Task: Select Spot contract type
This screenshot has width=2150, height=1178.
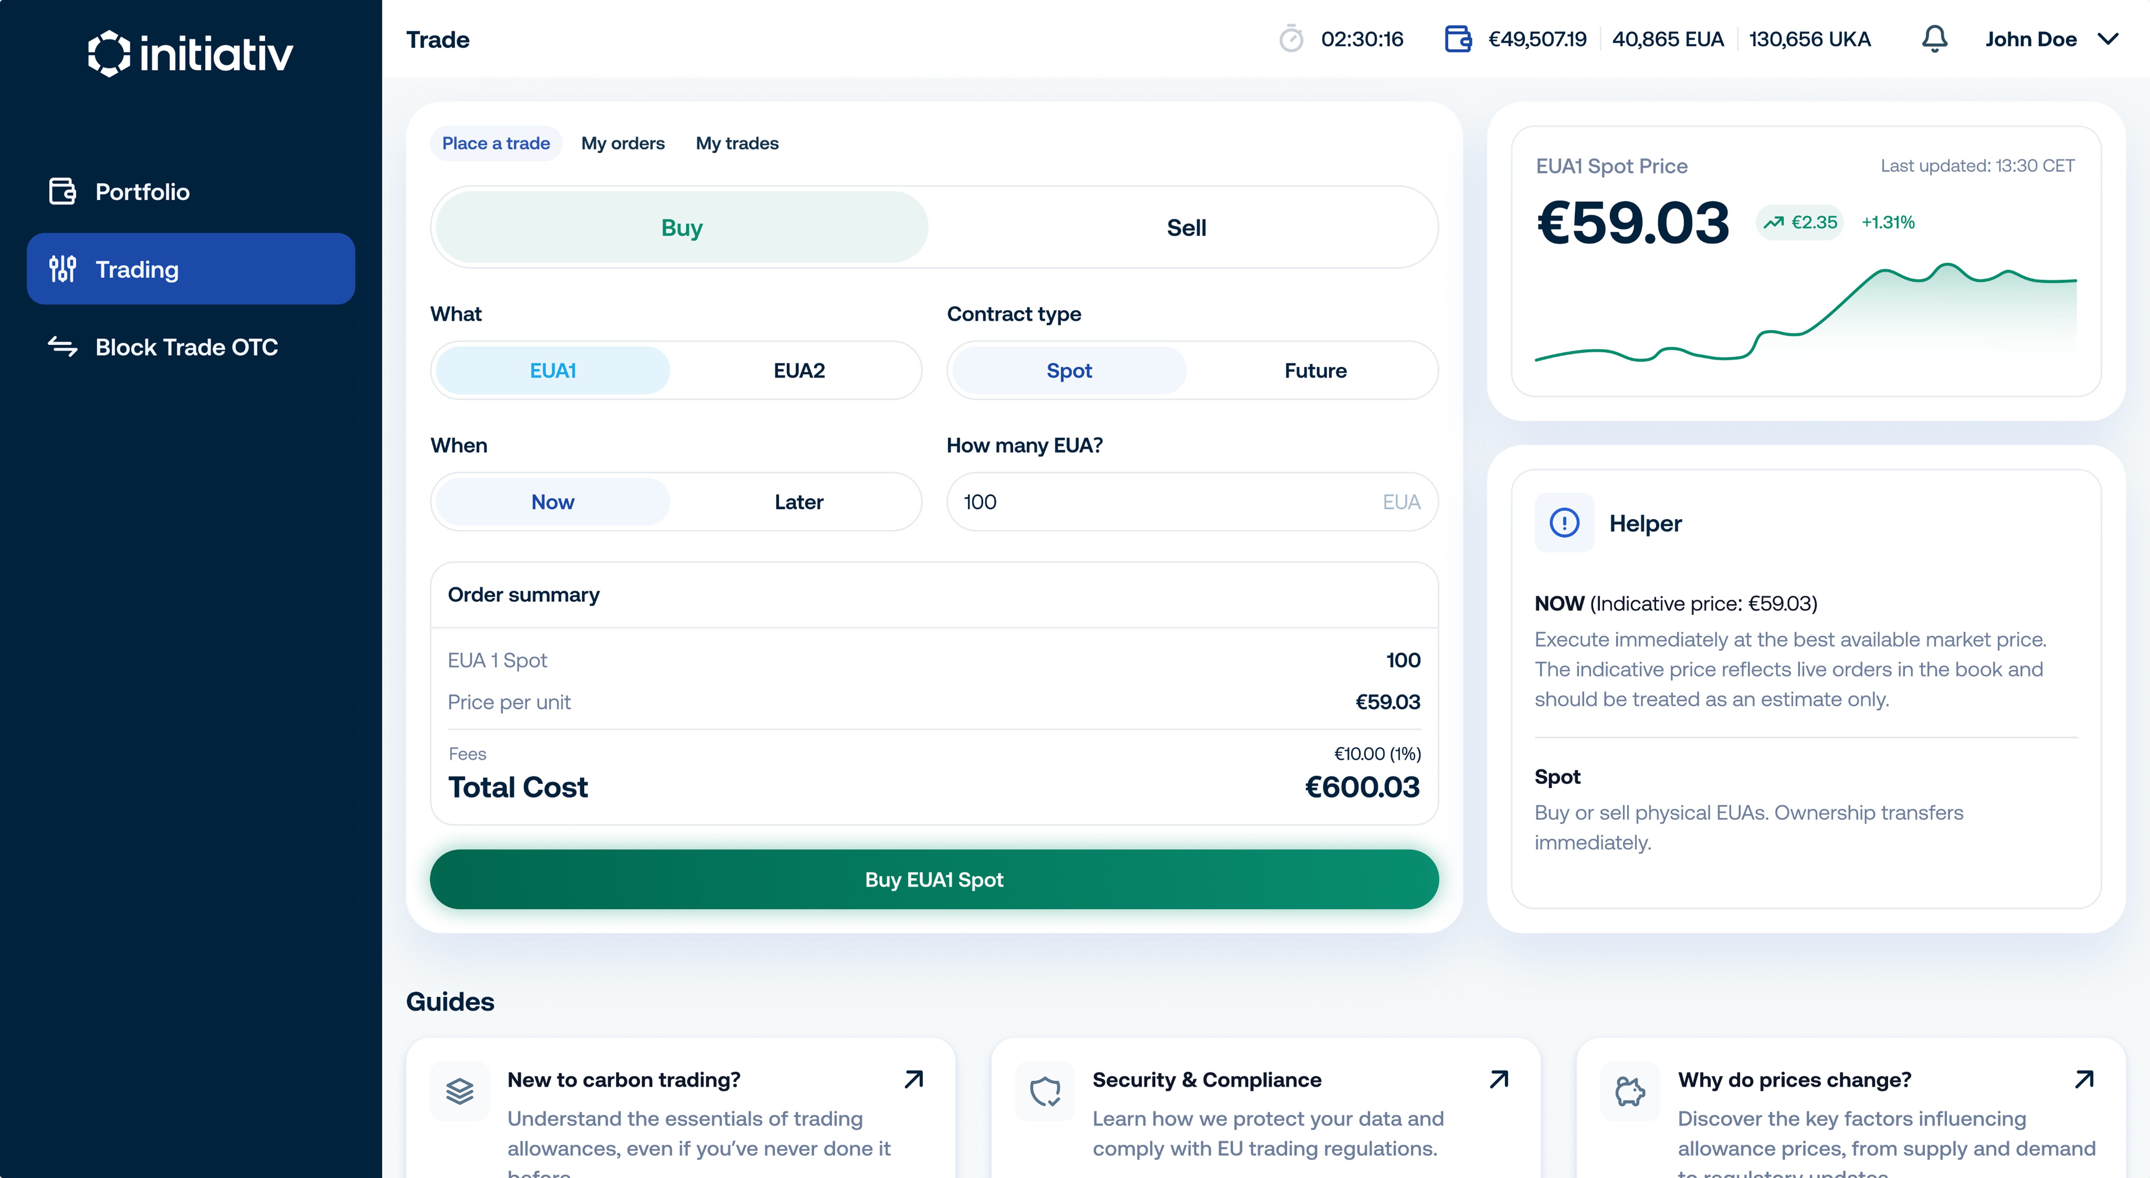Action: (1068, 370)
